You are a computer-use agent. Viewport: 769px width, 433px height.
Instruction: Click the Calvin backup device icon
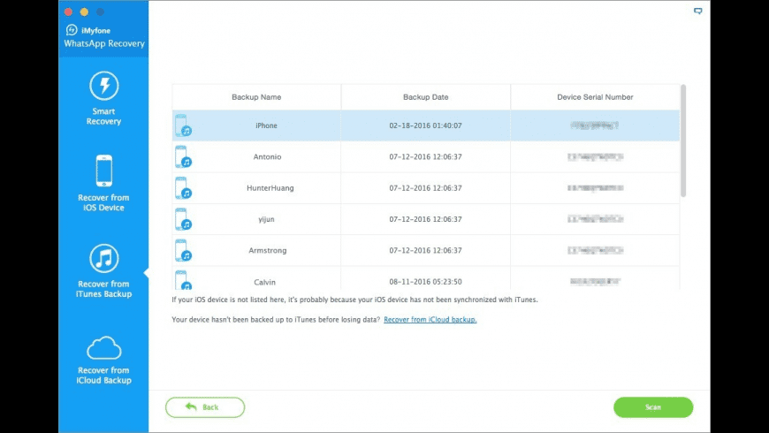point(183,279)
